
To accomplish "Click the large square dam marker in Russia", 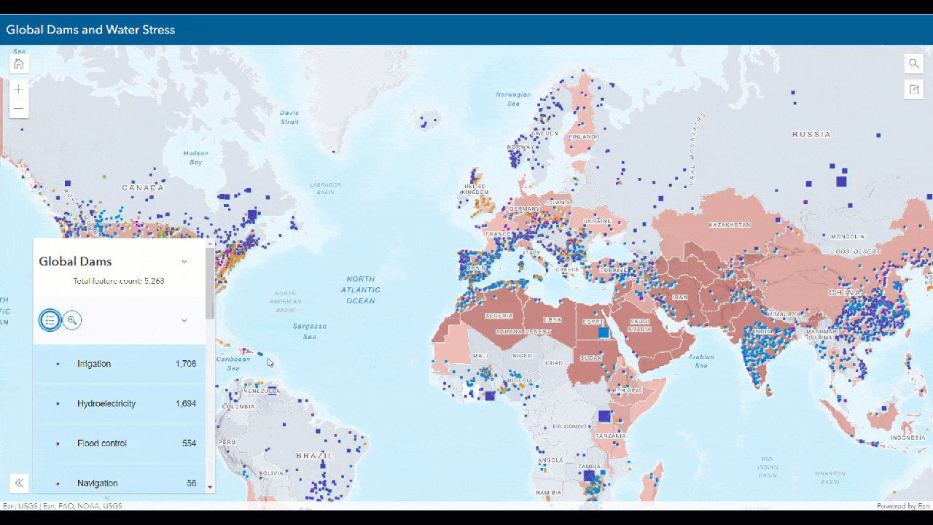I will pos(841,182).
